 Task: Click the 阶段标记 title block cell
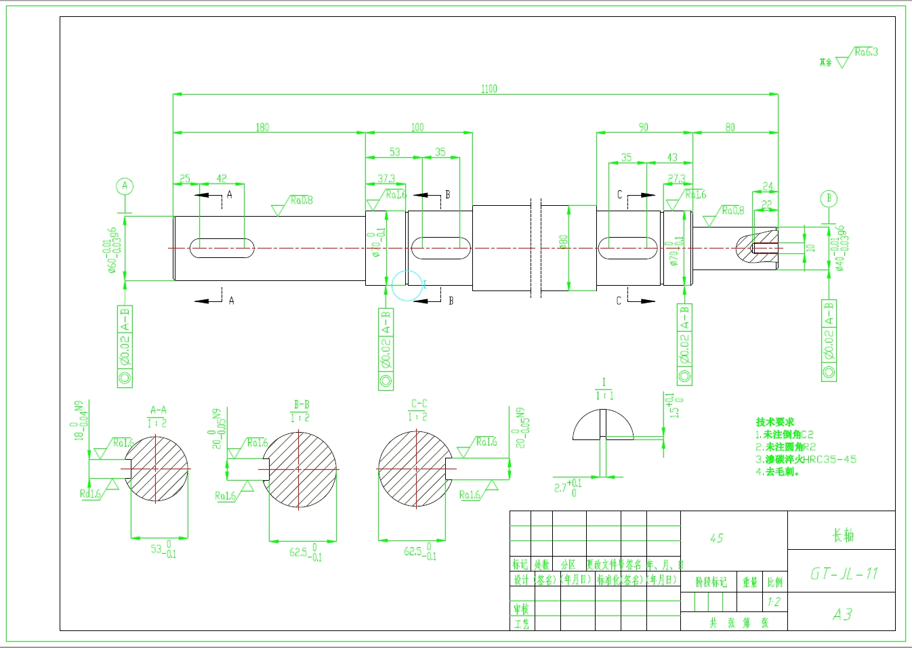(710, 582)
